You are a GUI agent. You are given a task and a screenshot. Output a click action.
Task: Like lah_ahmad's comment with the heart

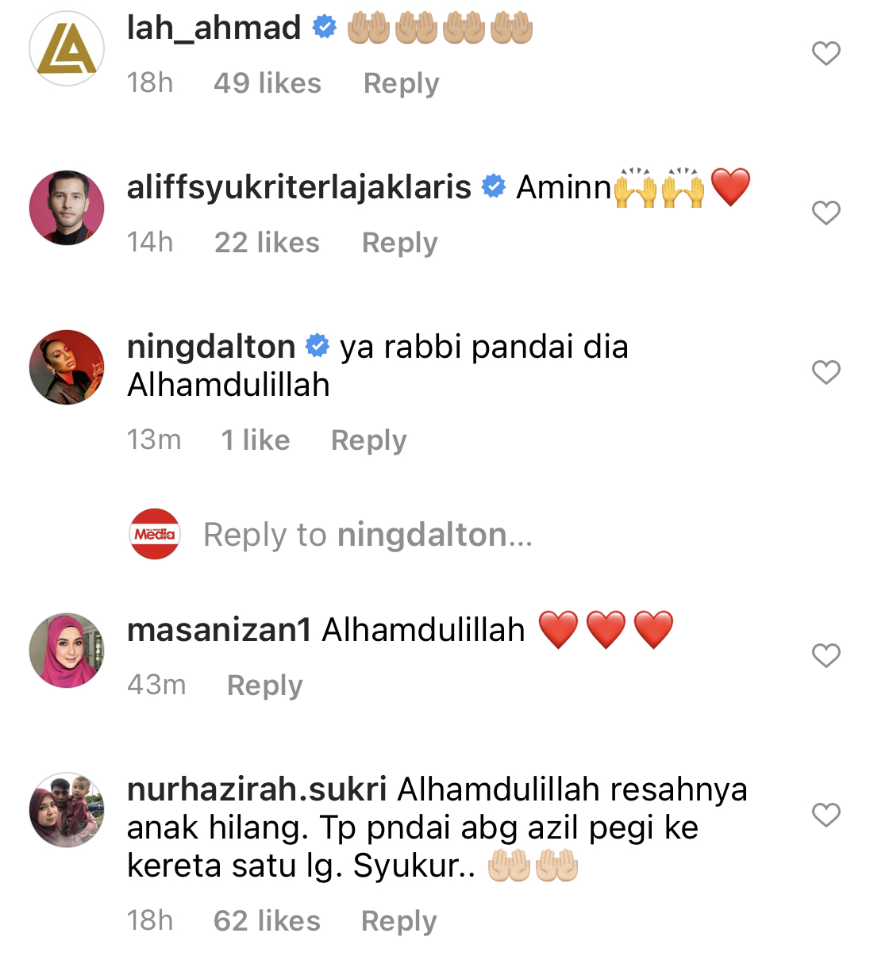point(826,53)
